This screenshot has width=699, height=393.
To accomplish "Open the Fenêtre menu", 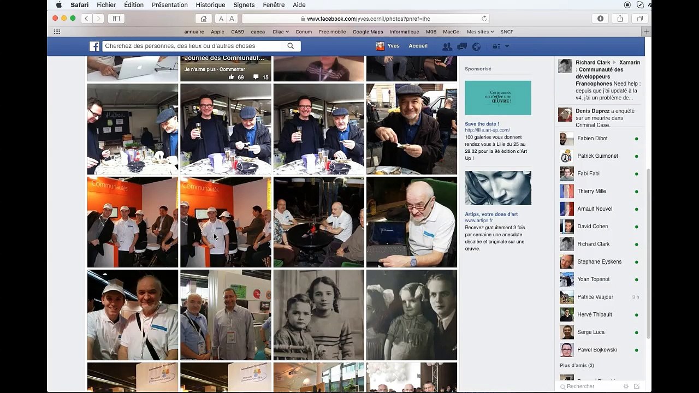I will click(x=274, y=5).
